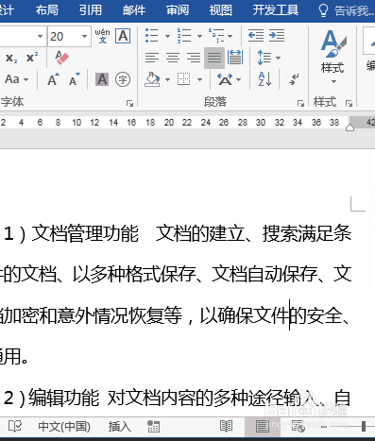The height and width of the screenshot is (441, 375).
Task: Increase font size with Grow Font
Action: [53, 79]
